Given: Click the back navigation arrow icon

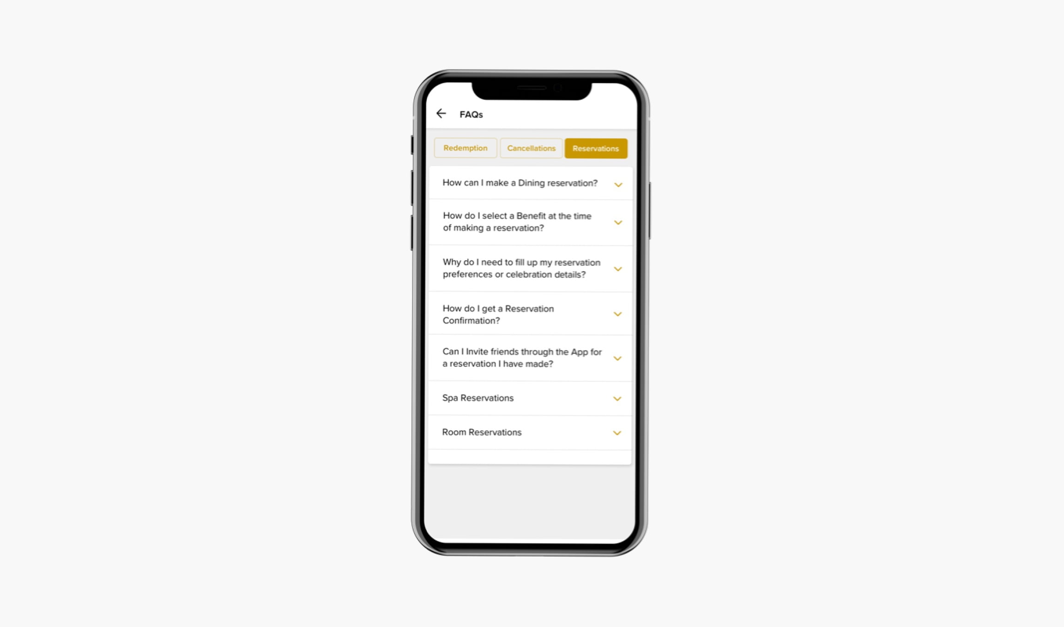Looking at the screenshot, I should (442, 113).
